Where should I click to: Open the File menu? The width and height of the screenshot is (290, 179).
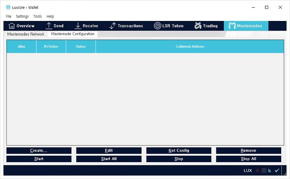[8, 16]
